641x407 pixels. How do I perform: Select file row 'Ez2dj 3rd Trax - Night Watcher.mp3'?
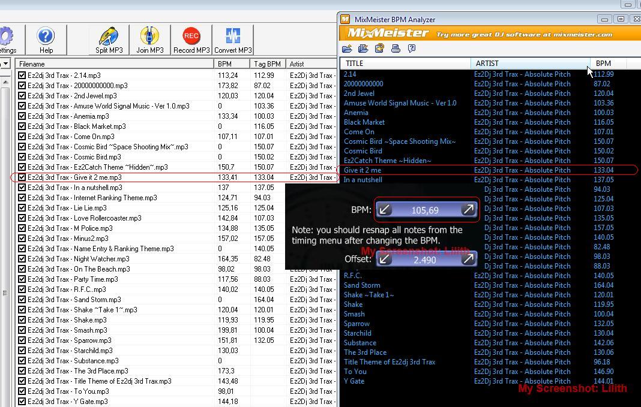pyautogui.click(x=79, y=259)
